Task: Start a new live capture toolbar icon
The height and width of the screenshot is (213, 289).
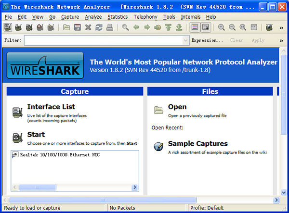Action: click(29, 27)
